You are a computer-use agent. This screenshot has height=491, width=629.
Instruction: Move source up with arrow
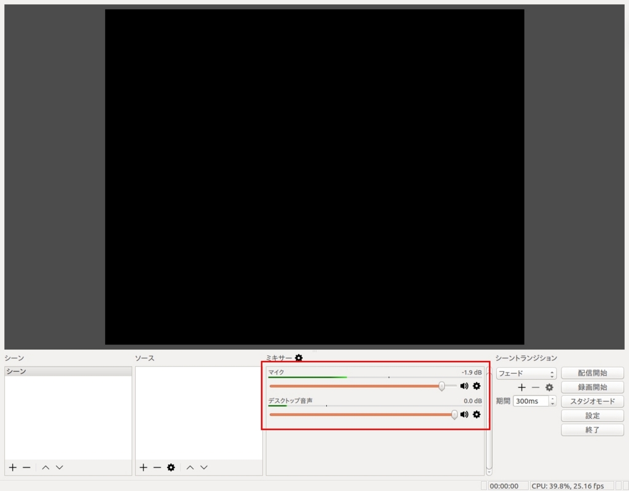[190, 467]
